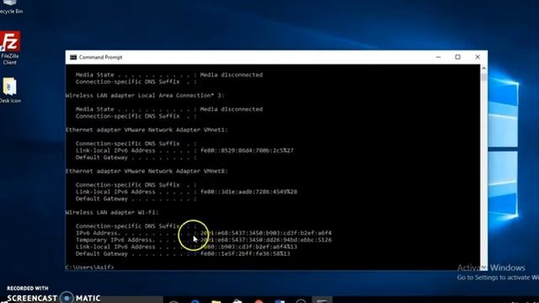Click the scrollbar up arrow in Command Prompt
Image resolution: width=539 pixels, height=303 pixels.
click(483, 68)
